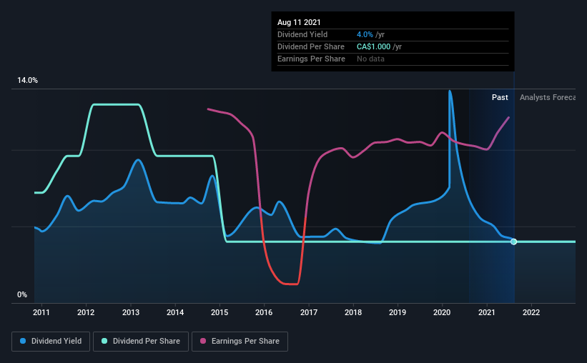Click the 2014 x-axis label
The image size is (587, 363).
pyautogui.click(x=175, y=312)
